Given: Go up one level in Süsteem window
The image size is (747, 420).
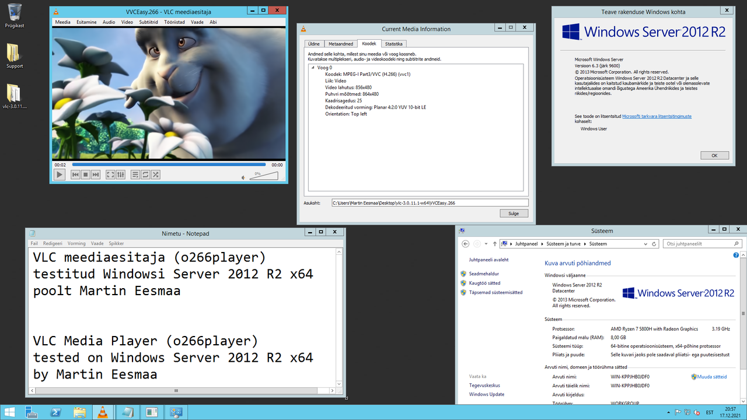Looking at the screenshot, I should point(495,244).
